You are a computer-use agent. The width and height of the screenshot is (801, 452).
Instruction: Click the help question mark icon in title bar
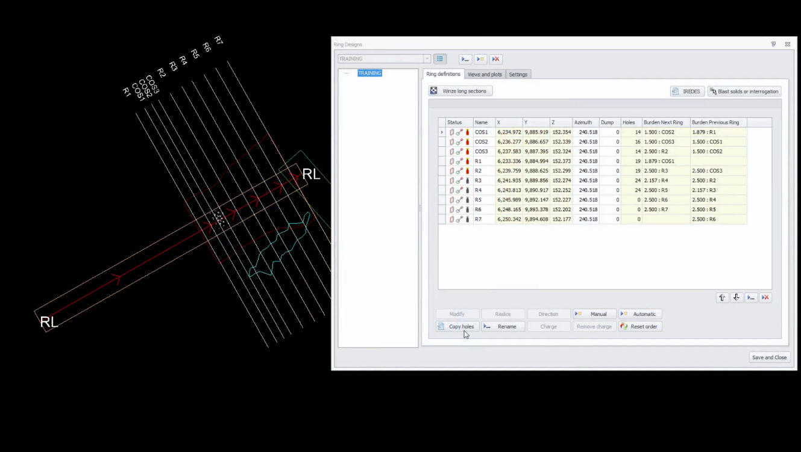pyautogui.click(x=773, y=44)
